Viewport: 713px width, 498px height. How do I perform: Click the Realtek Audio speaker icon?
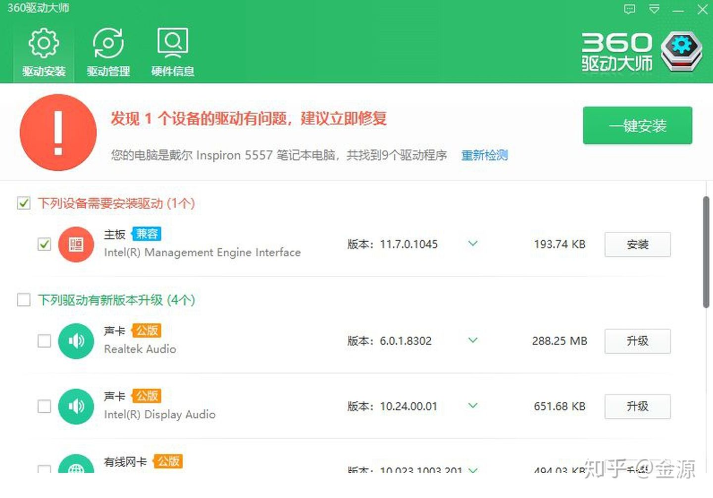tap(76, 341)
